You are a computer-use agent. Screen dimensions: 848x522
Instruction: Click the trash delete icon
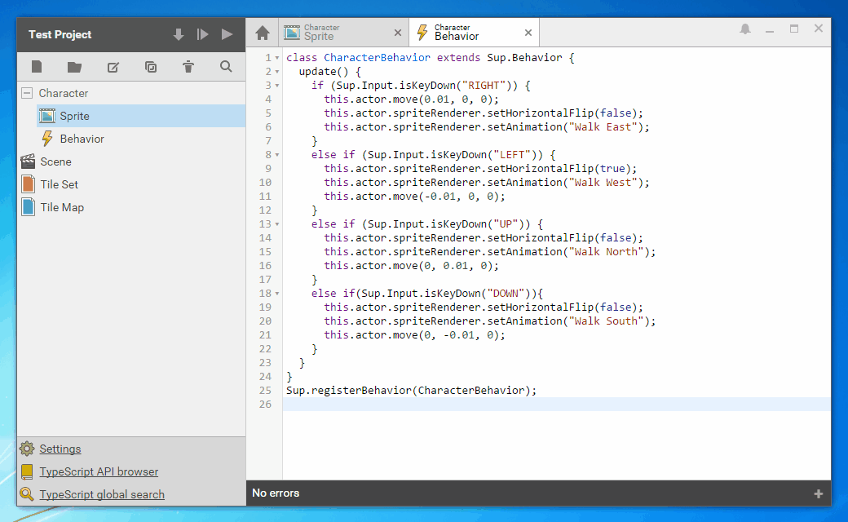point(188,67)
